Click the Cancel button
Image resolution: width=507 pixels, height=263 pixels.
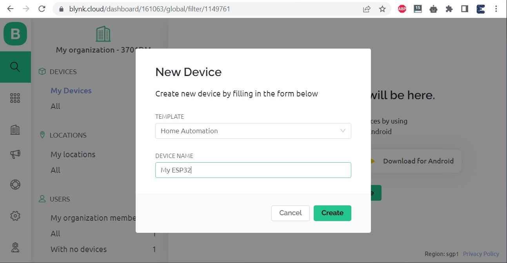click(x=290, y=213)
